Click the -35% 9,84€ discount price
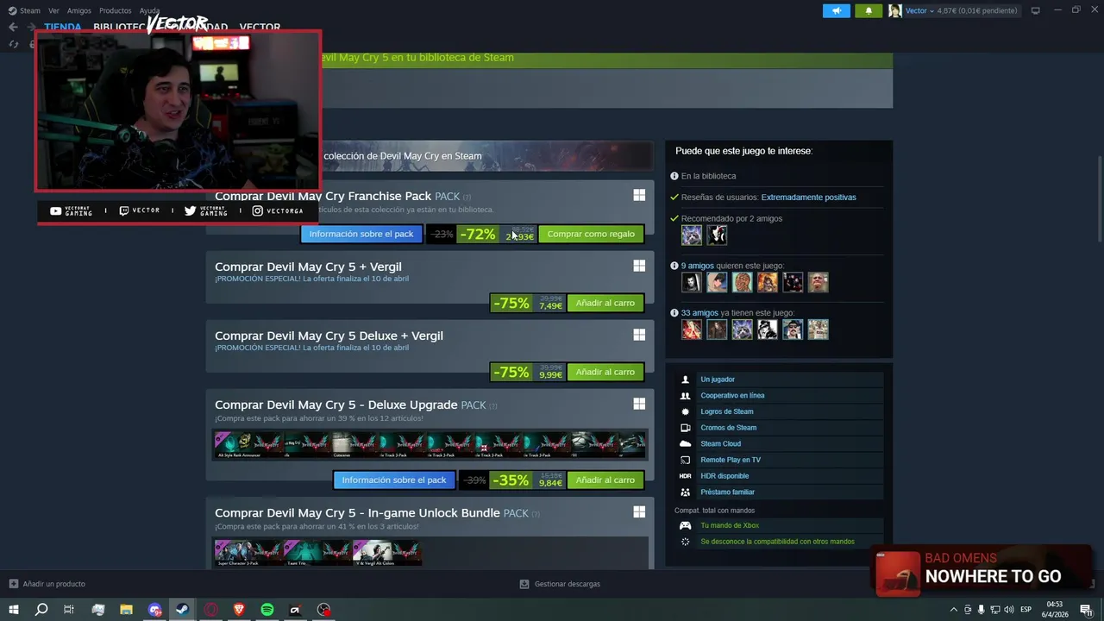Image resolution: width=1104 pixels, height=621 pixels. (528, 480)
